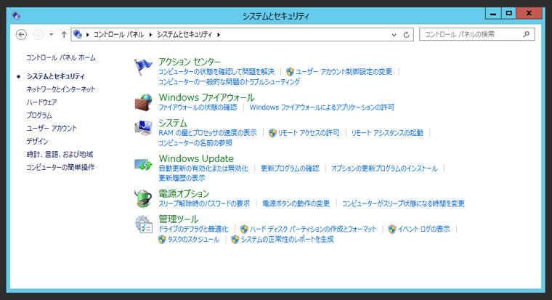Go to コントロール パネル ホーム in sidebar

61,57
